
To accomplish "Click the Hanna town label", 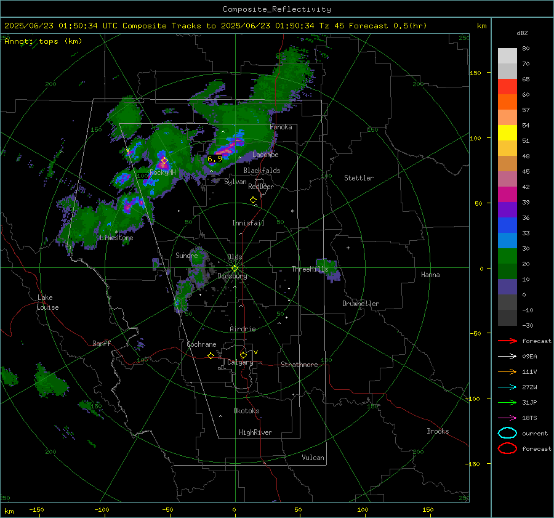I will point(430,275).
